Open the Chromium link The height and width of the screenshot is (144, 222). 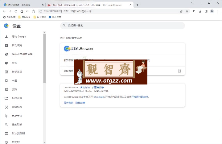pos(99,97)
